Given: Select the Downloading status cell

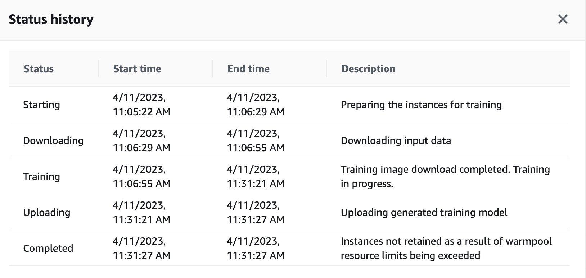Looking at the screenshot, I should point(53,140).
